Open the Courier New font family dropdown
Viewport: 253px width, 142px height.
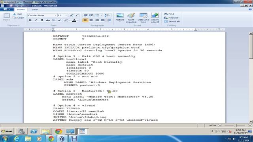point(55,15)
